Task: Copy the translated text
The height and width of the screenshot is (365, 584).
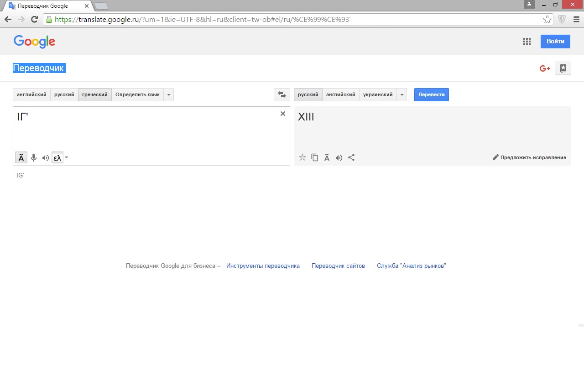Action: [315, 157]
